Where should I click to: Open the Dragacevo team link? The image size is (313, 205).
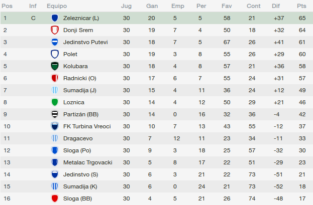pos(78,138)
